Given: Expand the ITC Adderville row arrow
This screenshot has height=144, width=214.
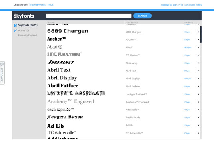Looking at the screenshot, I should click(x=198, y=133).
